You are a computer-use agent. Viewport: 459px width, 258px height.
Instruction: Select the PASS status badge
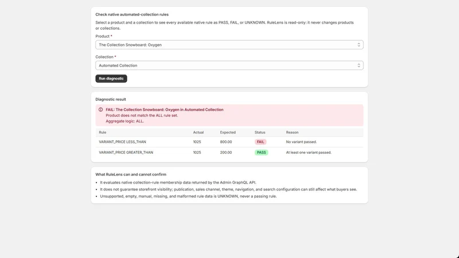pyautogui.click(x=261, y=153)
